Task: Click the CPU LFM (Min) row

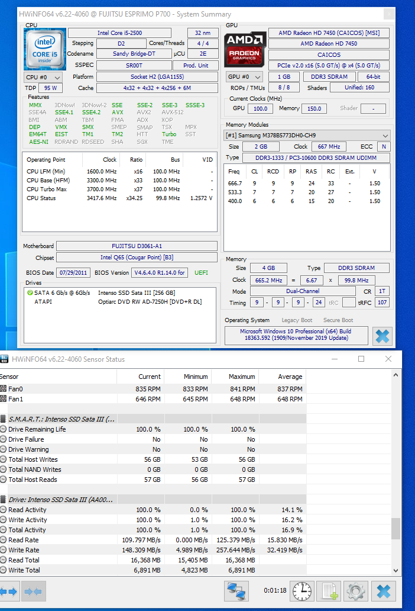Action: [x=120, y=172]
